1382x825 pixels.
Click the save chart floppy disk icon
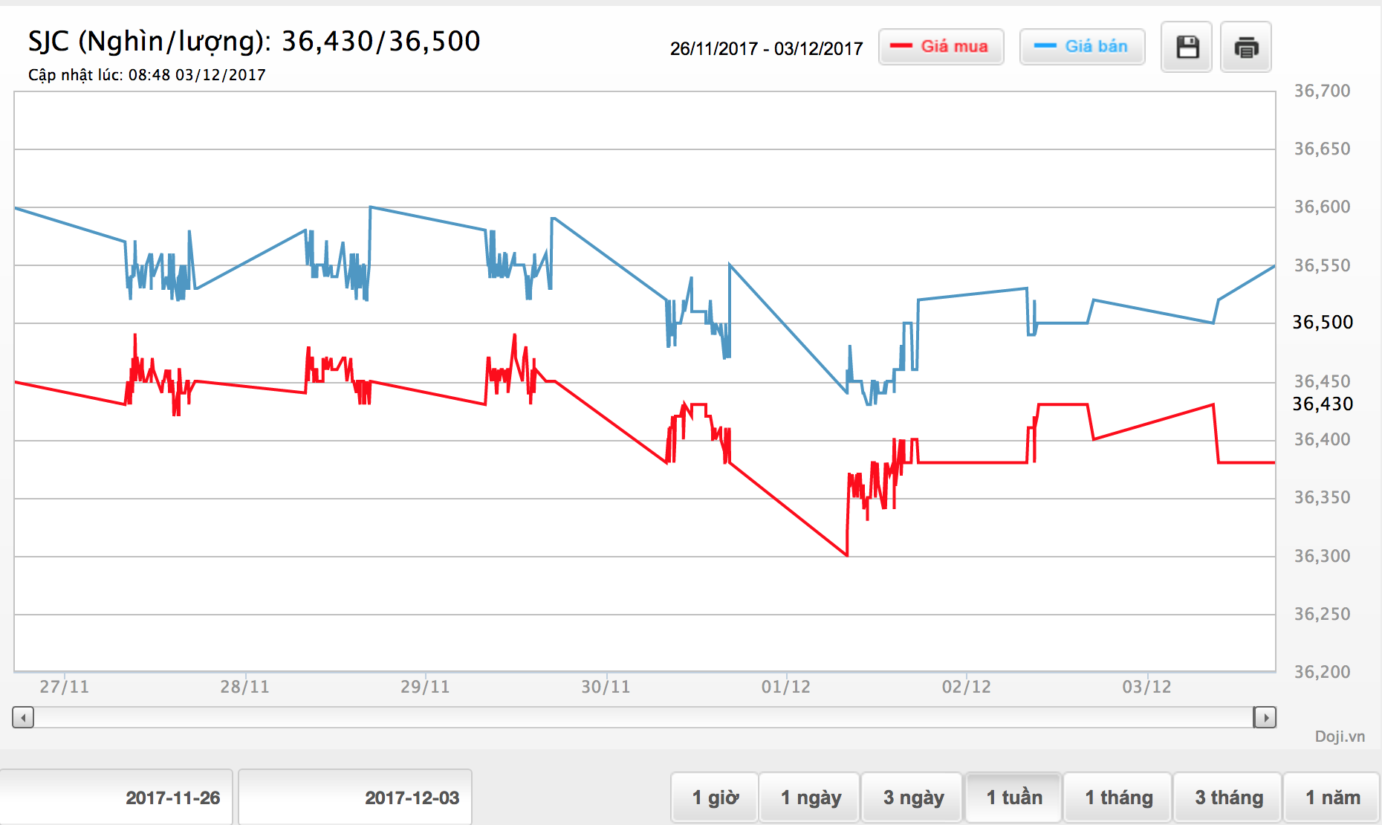[x=1187, y=47]
